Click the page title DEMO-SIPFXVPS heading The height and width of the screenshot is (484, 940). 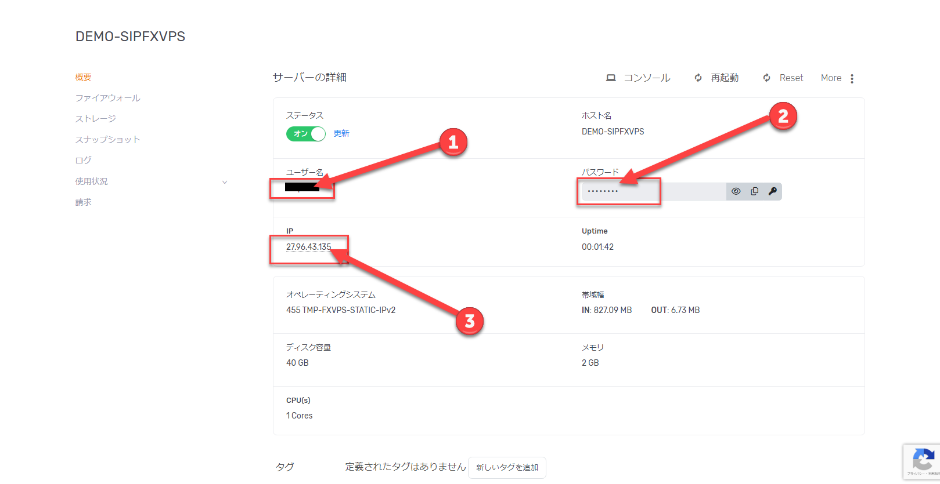(130, 37)
